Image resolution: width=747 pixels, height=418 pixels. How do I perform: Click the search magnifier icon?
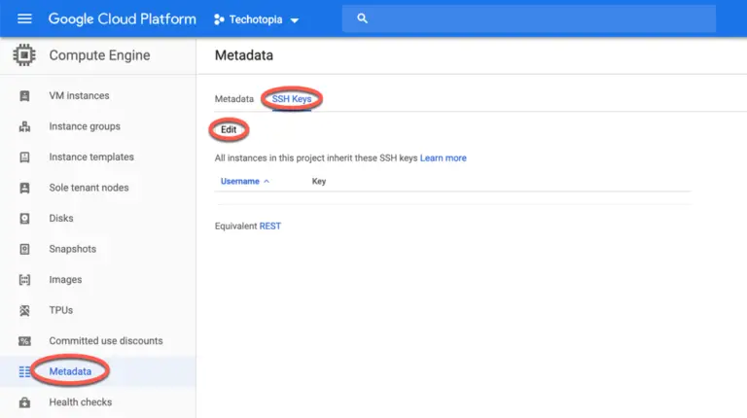[x=363, y=18]
